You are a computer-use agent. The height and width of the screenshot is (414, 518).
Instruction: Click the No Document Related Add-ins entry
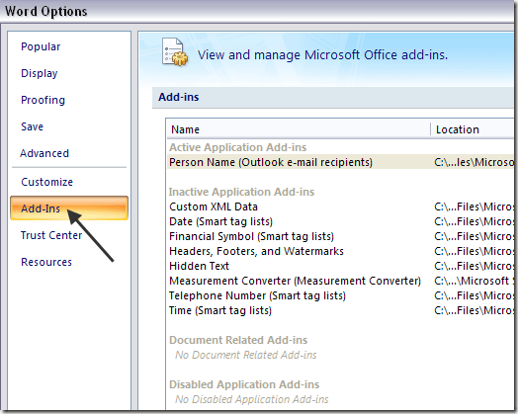[246, 355]
